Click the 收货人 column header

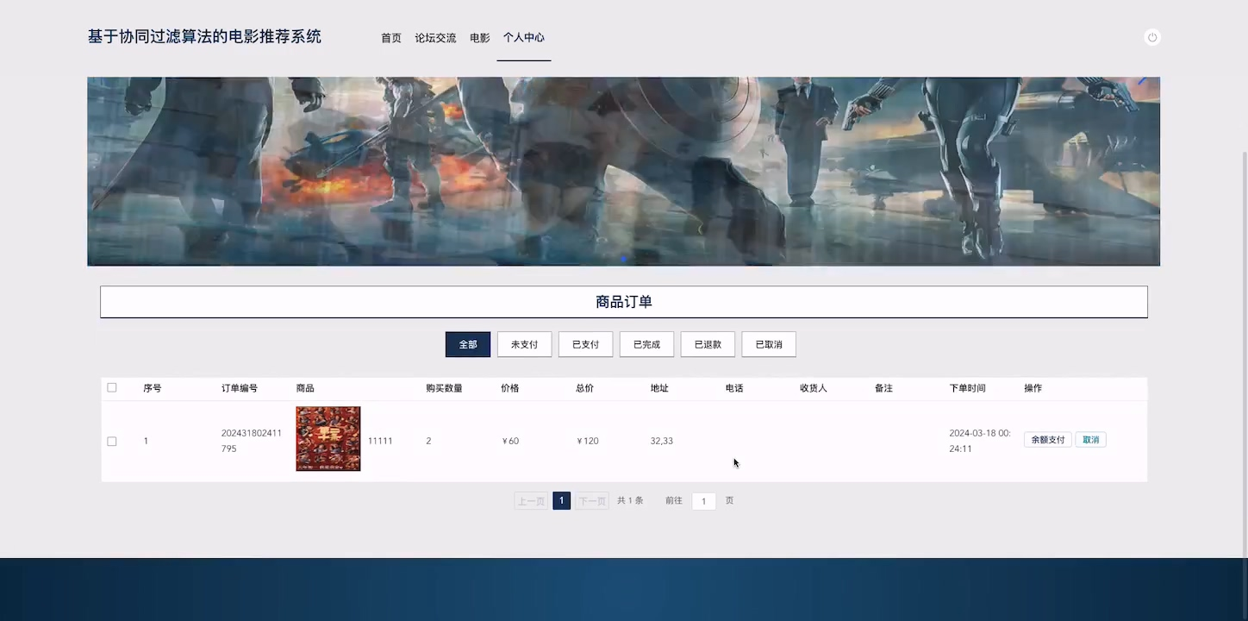point(814,388)
